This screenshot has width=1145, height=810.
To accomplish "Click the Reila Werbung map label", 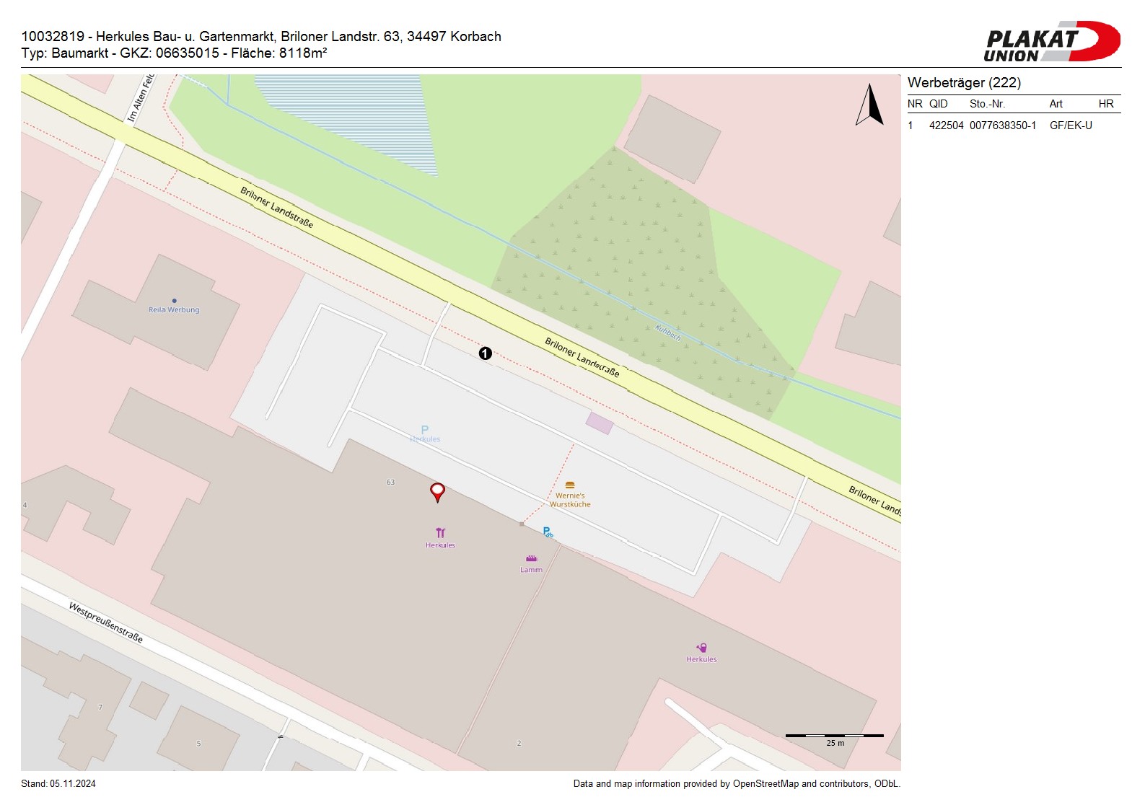I will (174, 309).
